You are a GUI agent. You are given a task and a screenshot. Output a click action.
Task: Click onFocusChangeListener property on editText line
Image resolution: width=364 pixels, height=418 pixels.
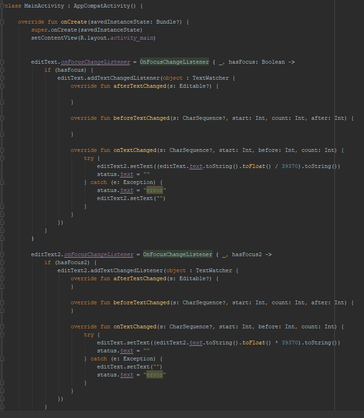coord(96,62)
